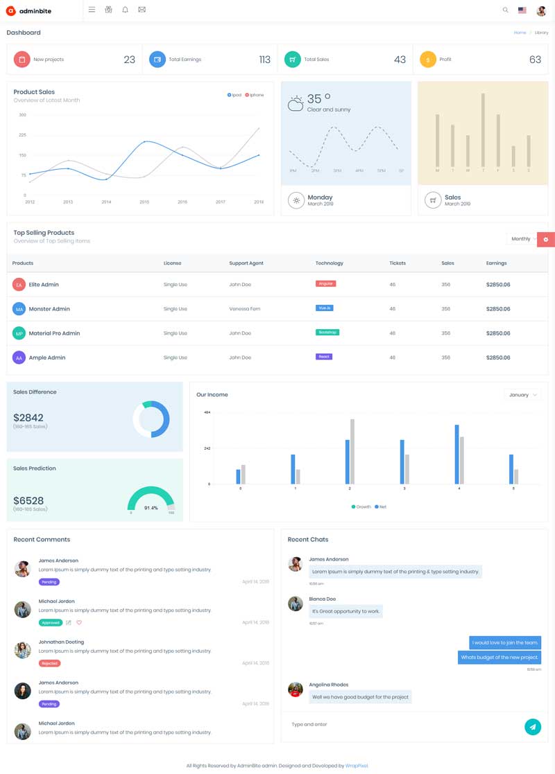Screen dimensions: 555x774
Task: Click the Sales Prediction gauge
Action: click(x=151, y=500)
